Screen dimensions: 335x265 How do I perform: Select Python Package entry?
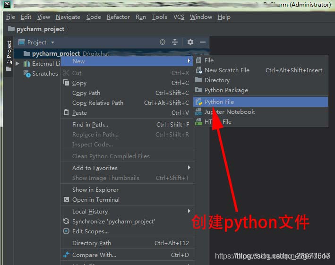coord(261,90)
